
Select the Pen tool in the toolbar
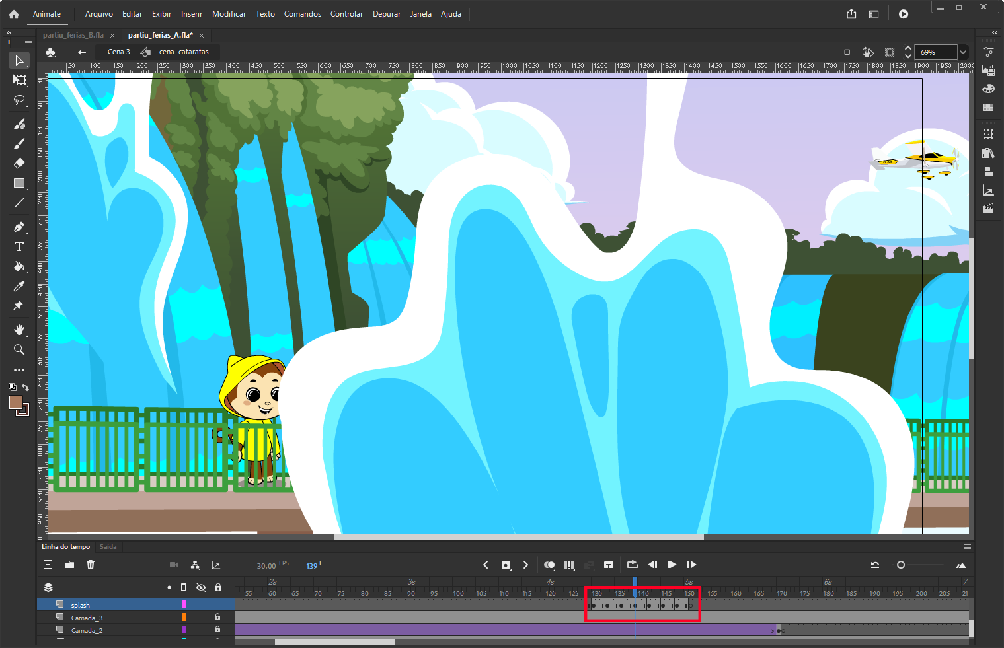pos(19,227)
